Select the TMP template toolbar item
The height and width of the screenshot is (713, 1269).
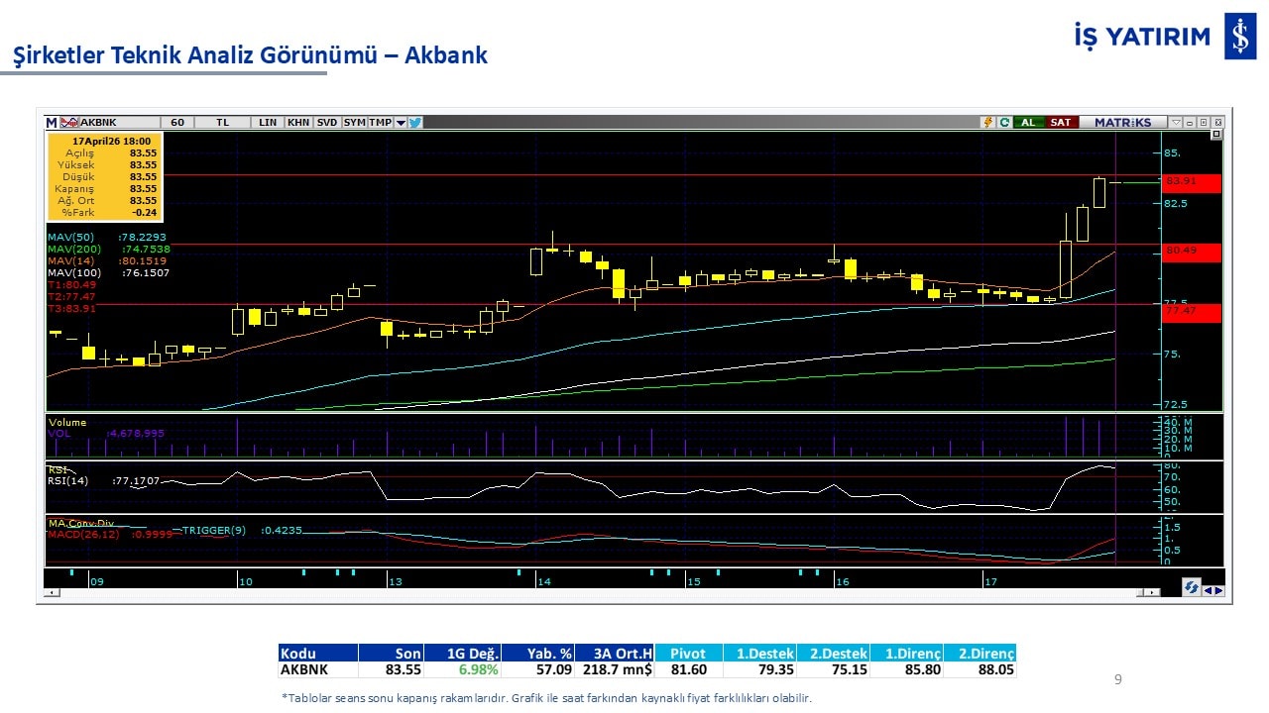(381, 123)
